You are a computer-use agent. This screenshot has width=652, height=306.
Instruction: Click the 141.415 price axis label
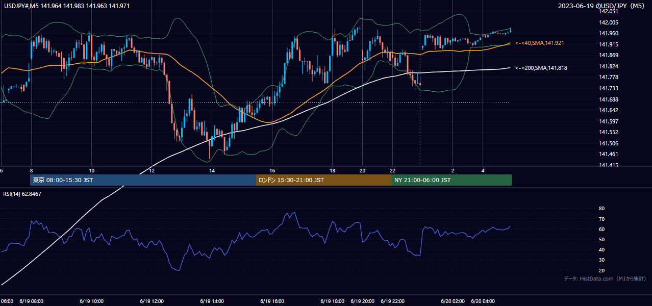[x=609, y=165]
